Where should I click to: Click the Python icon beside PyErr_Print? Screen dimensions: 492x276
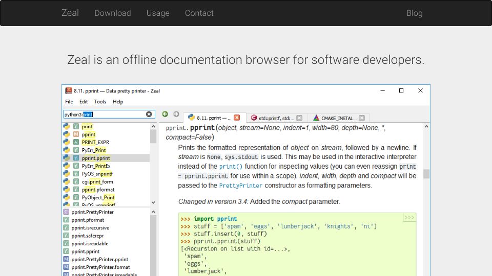pyautogui.click(x=66, y=150)
